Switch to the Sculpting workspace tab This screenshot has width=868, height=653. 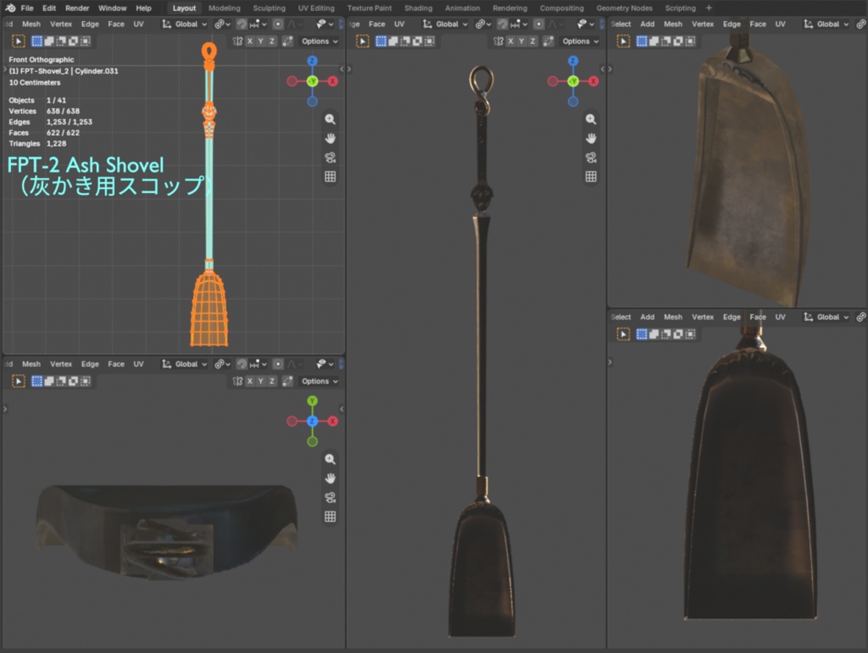(269, 8)
